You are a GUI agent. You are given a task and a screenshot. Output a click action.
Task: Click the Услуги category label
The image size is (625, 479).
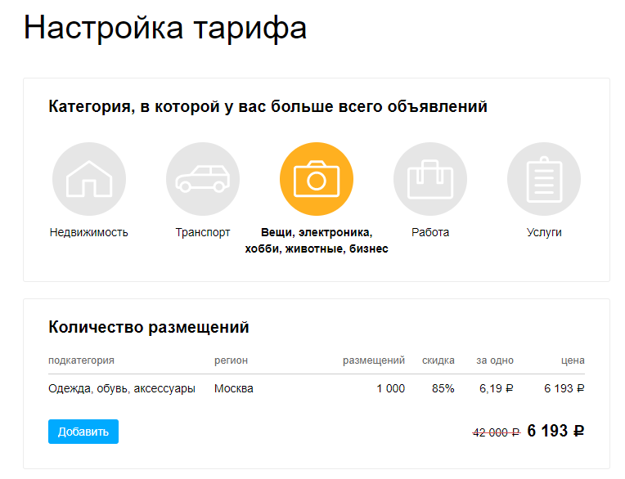pos(544,232)
